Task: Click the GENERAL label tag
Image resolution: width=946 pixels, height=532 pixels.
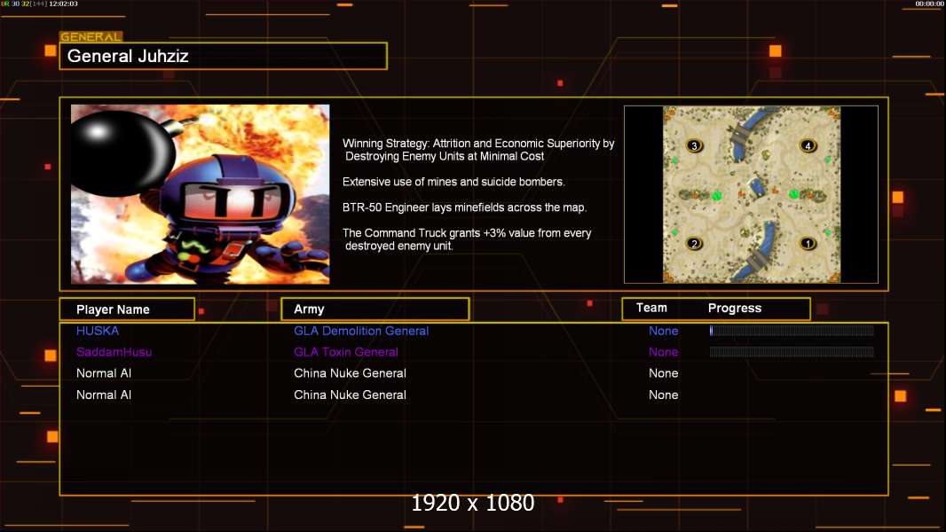Action: click(x=91, y=36)
